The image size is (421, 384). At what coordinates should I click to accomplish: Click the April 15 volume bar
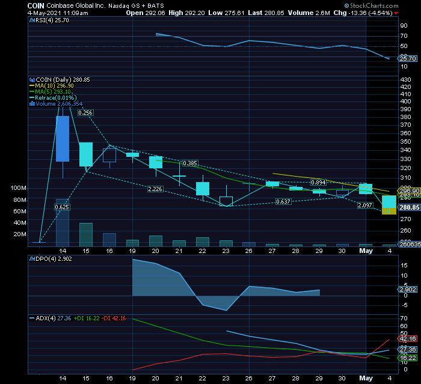tap(86, 235)
